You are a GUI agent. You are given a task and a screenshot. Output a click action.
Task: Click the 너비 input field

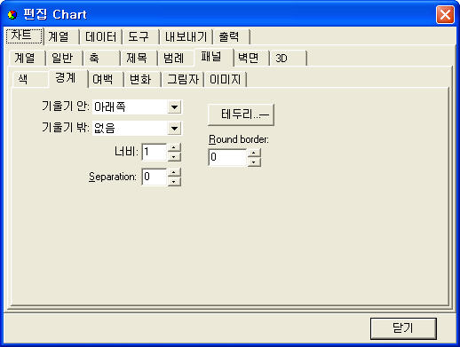pyautogui.click(x=155, y=153)
